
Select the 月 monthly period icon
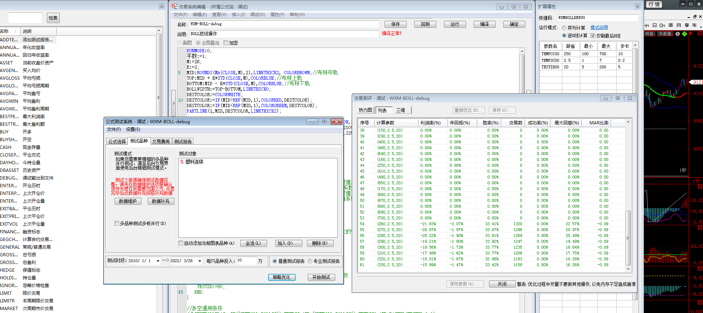679,25
